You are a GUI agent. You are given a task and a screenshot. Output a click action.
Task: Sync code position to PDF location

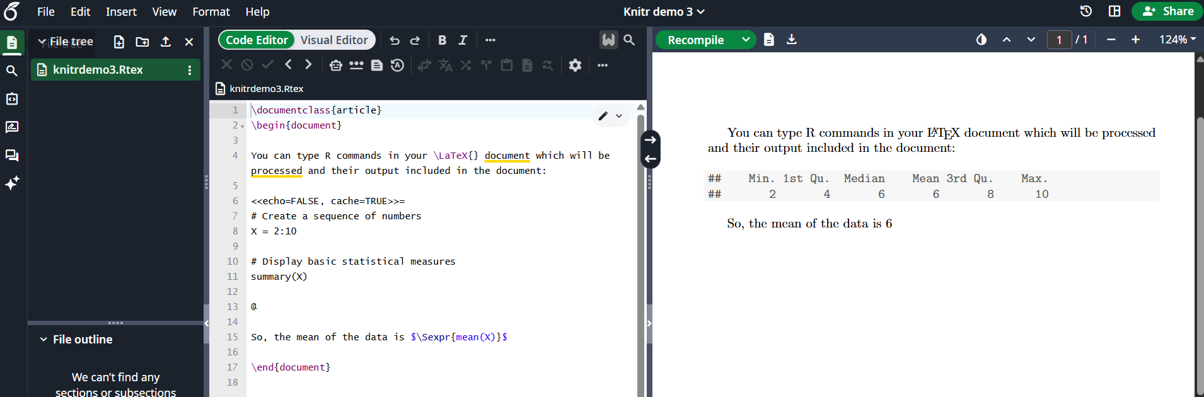tap(651, 140)
